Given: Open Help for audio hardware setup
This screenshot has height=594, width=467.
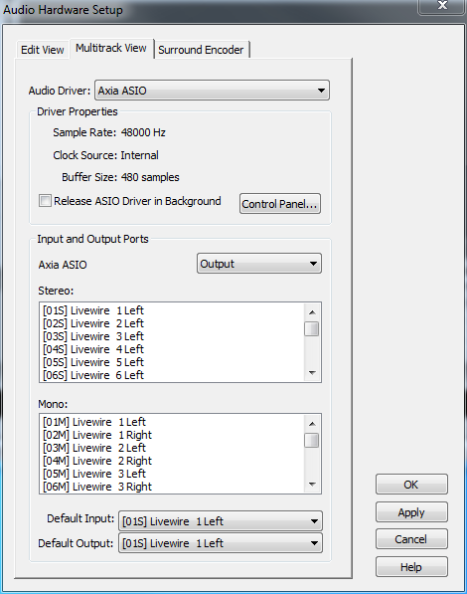Looking at the screenshot, I should 411,567.
